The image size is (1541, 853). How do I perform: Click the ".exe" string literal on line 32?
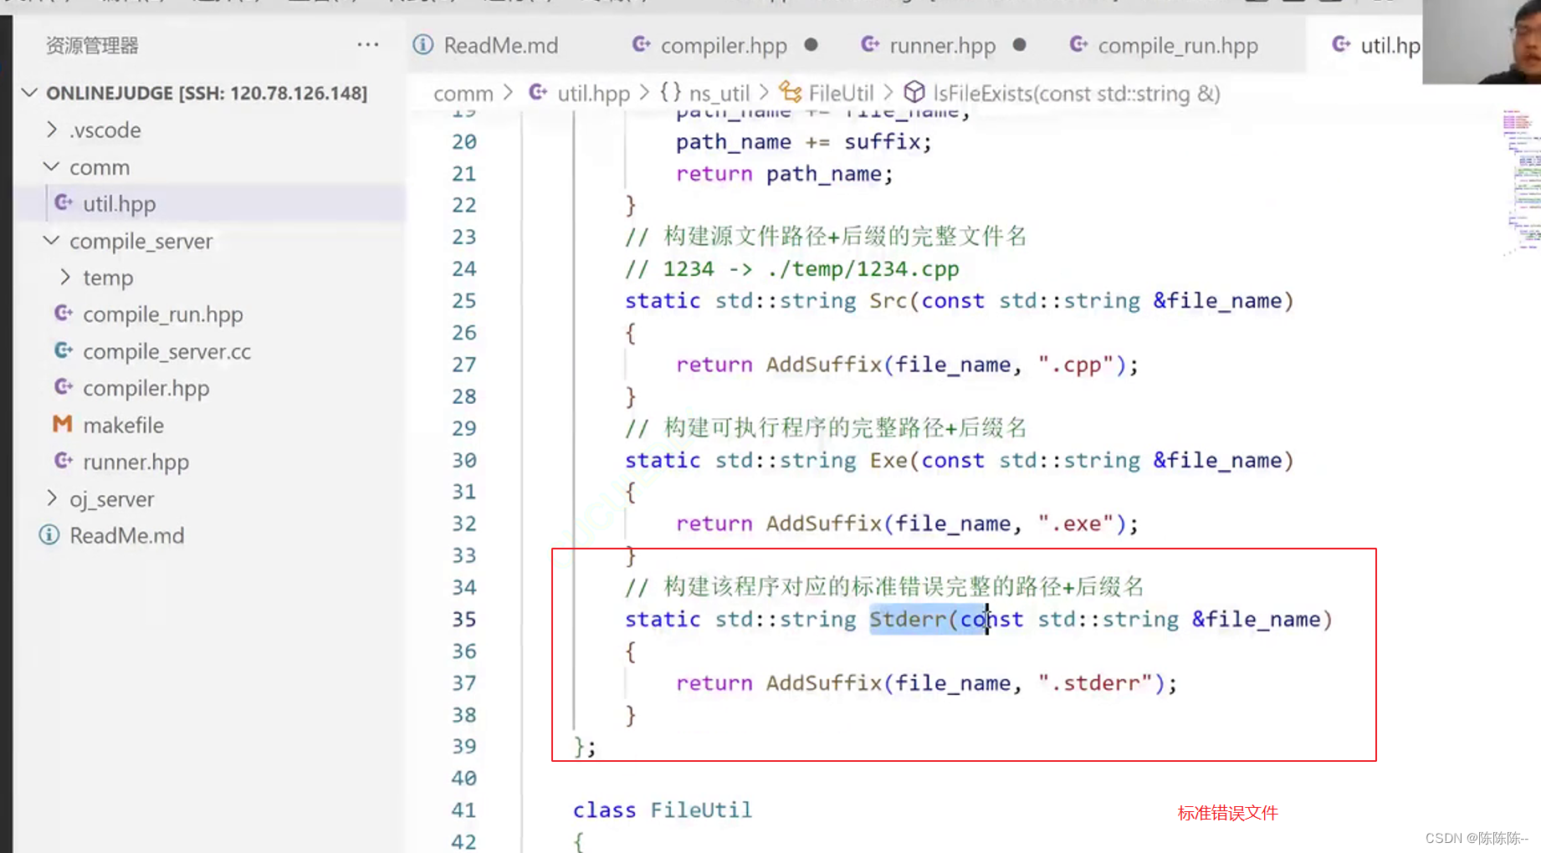[x=1076, y=524]
